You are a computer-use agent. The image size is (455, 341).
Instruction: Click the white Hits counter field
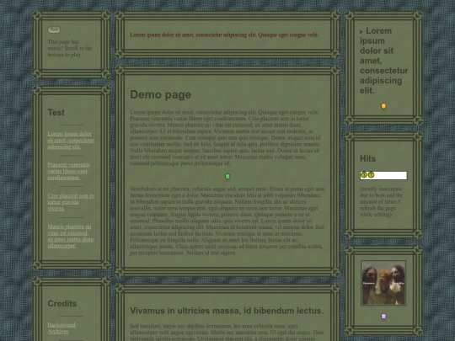383,175
